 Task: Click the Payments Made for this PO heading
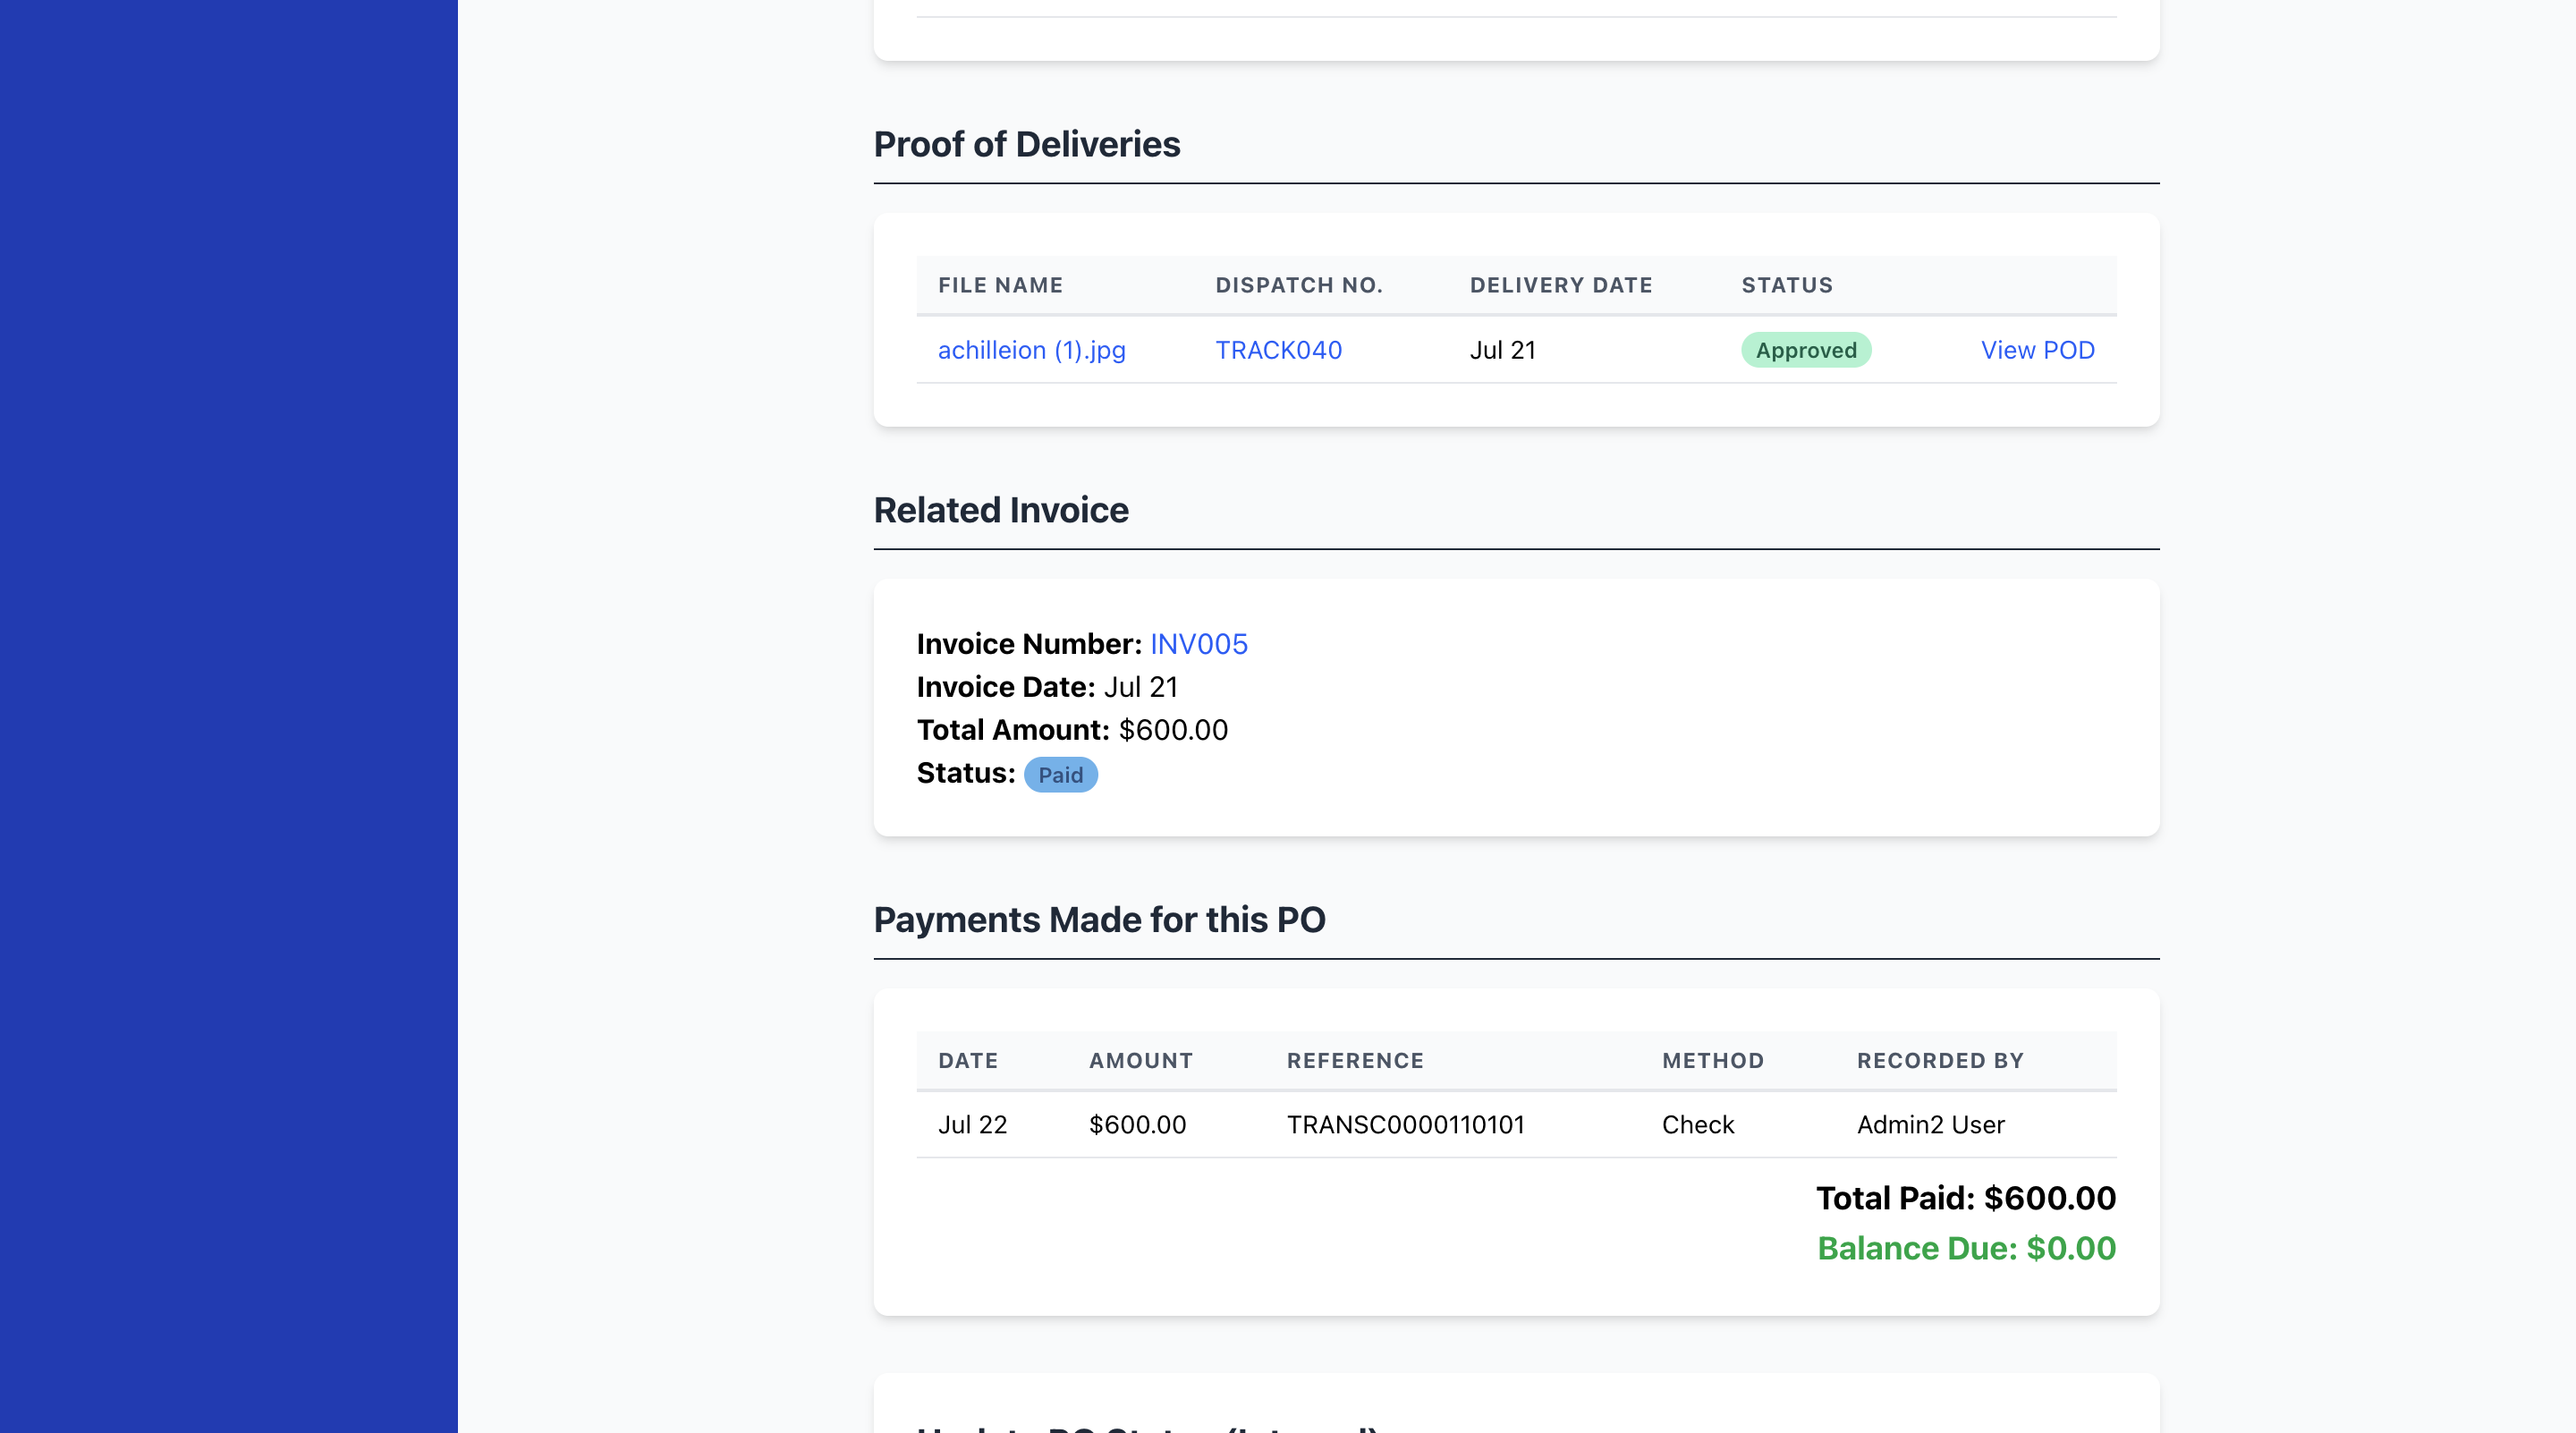click(x=1099, y=919)
